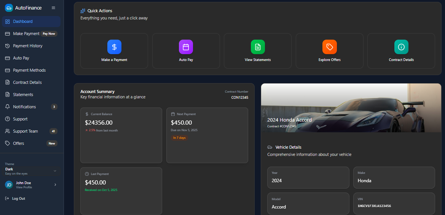
Task: Open Support Team sidebar item
Action: pos(25,131)
